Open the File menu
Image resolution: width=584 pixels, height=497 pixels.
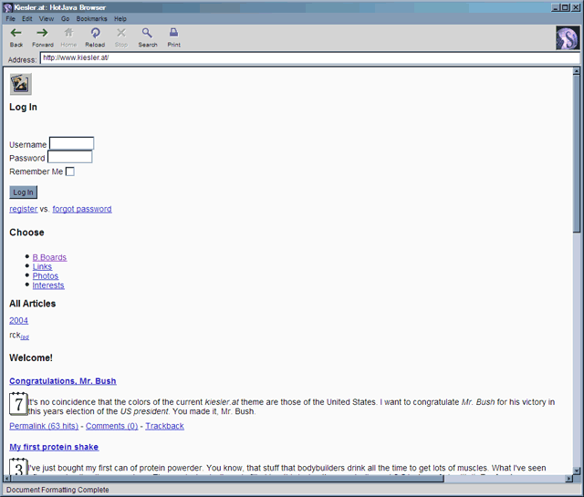11,18
